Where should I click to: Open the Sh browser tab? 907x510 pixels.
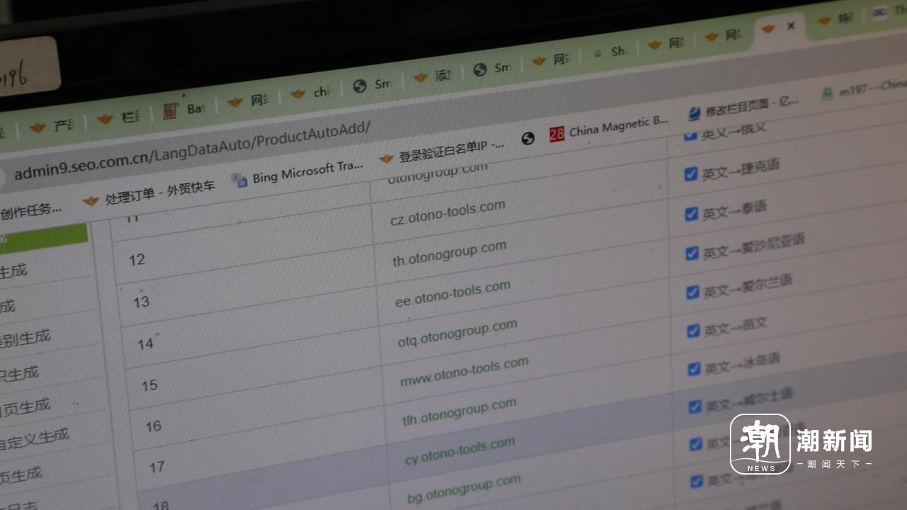pos(609,52)
